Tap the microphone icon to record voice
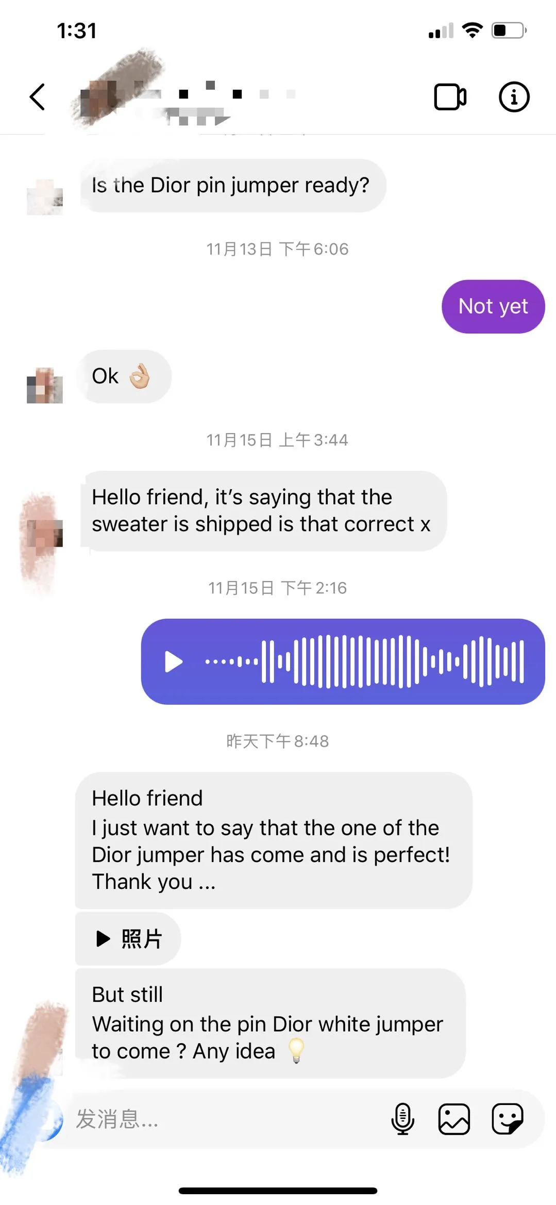The width and height of the screenshot is (556, 1205). pyautogui.click(x=402, y=1119)
